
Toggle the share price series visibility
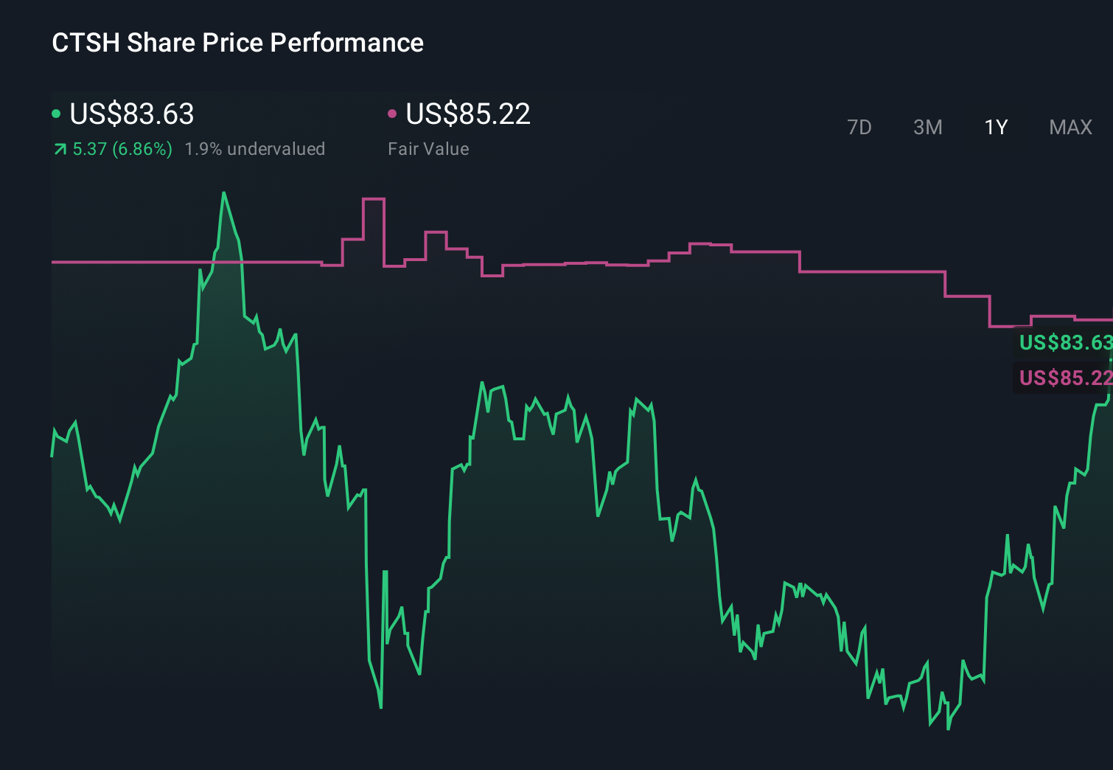coord(55,114)
